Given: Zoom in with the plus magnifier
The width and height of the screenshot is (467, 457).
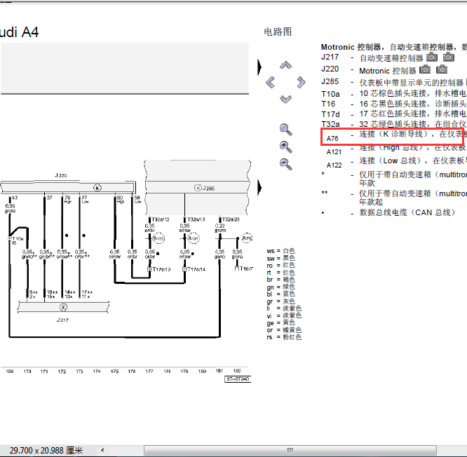Looking at the screenshot, I should 286,147.
